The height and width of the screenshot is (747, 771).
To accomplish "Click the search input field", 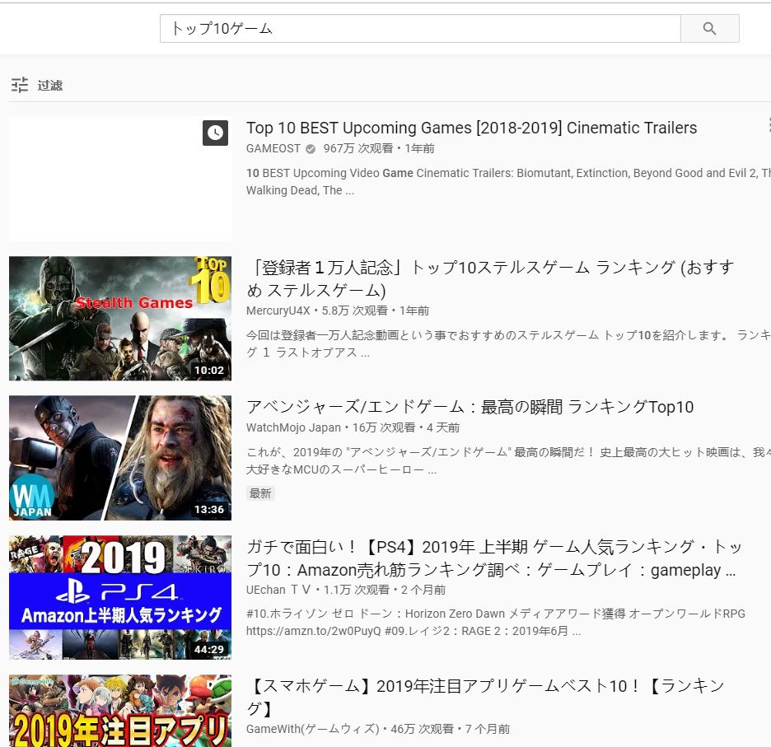I will pos(420,29).
